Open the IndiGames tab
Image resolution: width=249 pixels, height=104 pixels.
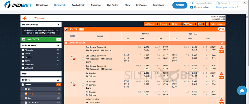tap(141, 5)
